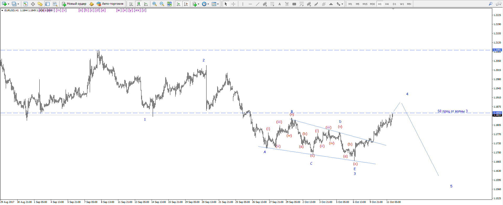The width and height of the screenshot is (503, 205).
Task: Select the equidistant channel tool
Action: tap(265, 4)
